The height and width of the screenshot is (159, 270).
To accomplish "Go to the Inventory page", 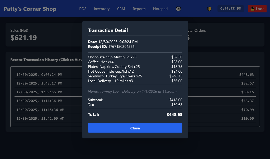I will 102,9.
